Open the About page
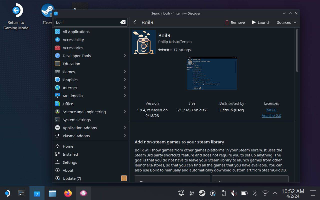The image size is (320, 200). (91, 170)
